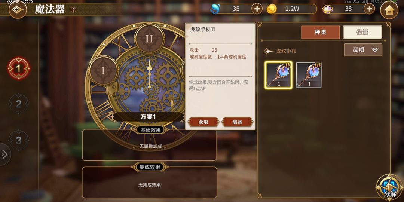
Task: Open the 品质 quality dropdown
Action: [x=363, y=50]
